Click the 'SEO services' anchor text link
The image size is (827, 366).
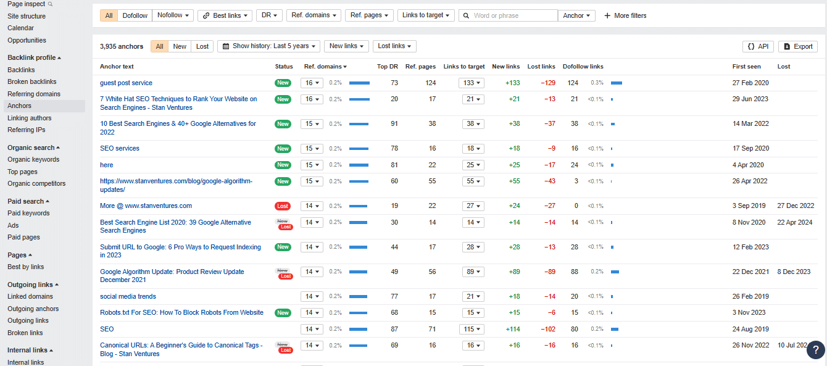[120, 148]
